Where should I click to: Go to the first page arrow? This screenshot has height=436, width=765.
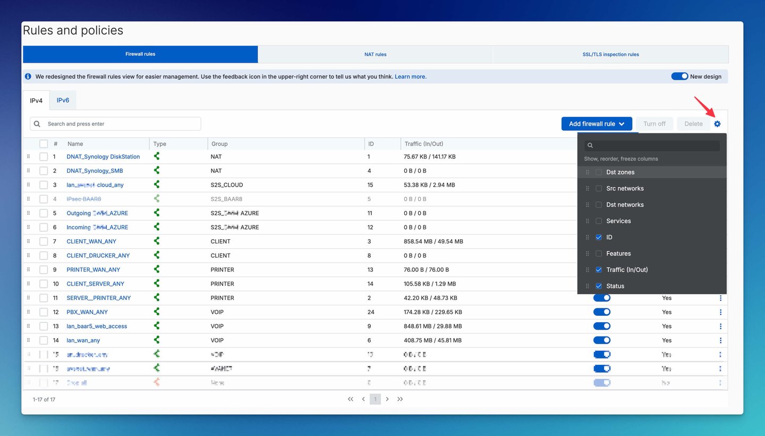pos(351,399)
